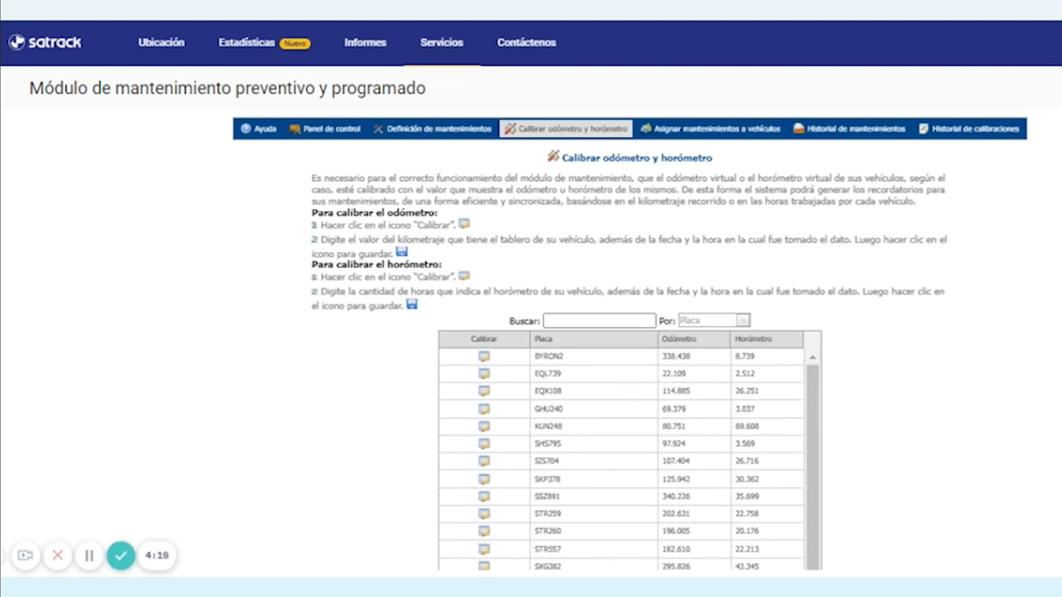Calibrate vehicle STR259 via its row icon
This screenshot has width=1062, height=597.
coord(484,514)
